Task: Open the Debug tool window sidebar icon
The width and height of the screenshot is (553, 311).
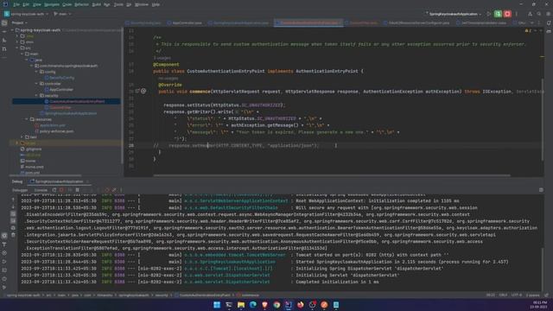Action: coord(4,236)
